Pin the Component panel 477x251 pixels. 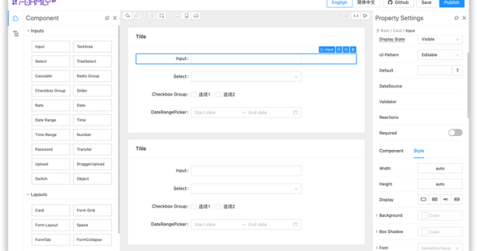[x=107, y=18]
